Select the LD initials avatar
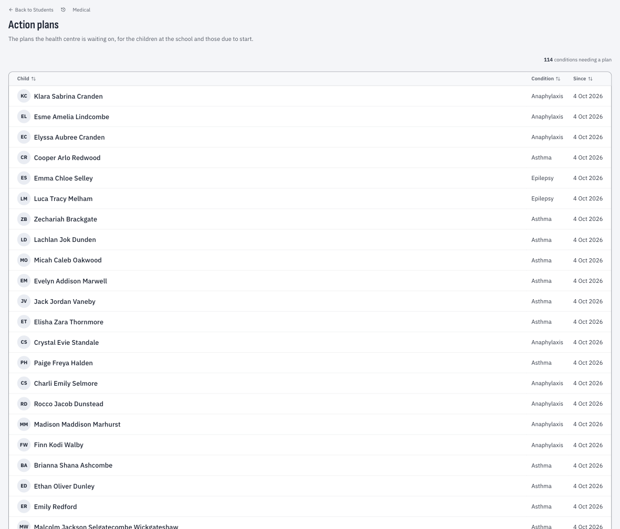The width and height of the screenshot is (620, 529). click(24, 240)
